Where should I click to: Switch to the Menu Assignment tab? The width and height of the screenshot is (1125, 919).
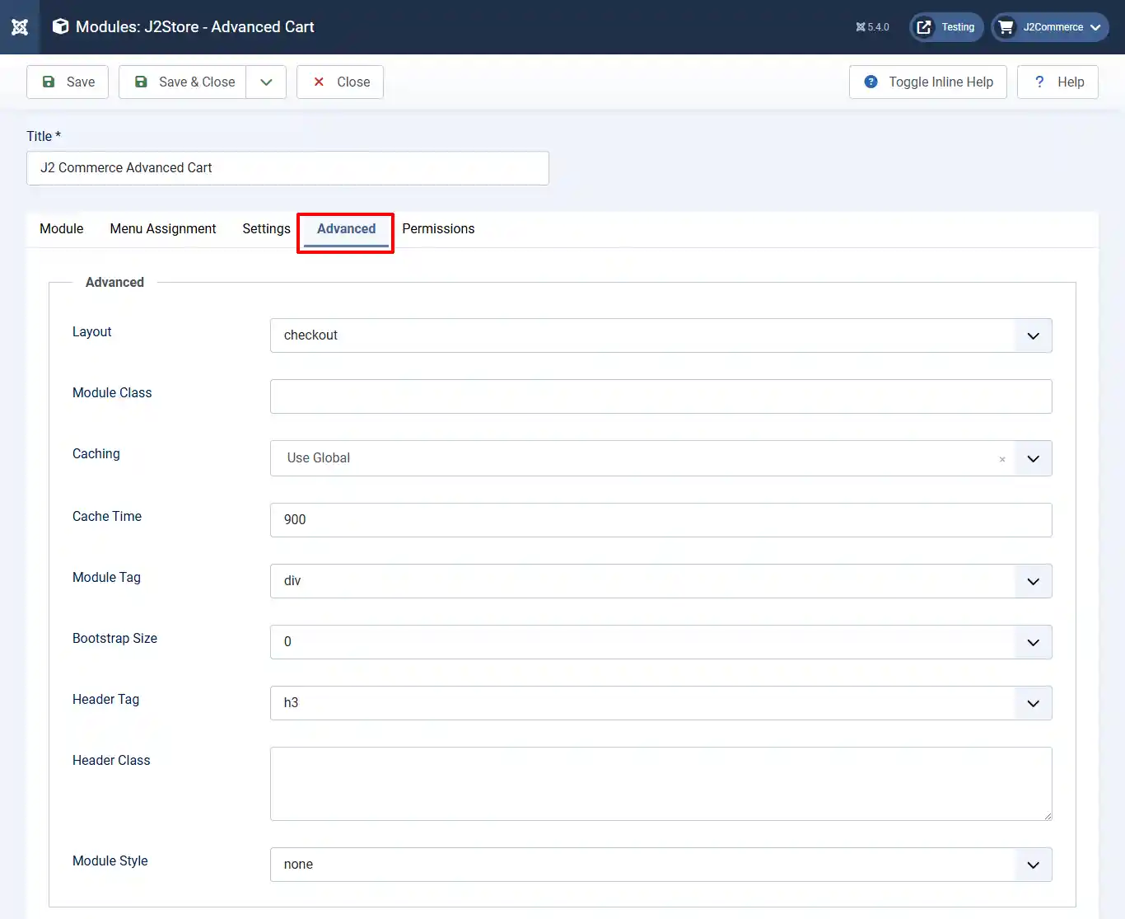pos(163,229)
